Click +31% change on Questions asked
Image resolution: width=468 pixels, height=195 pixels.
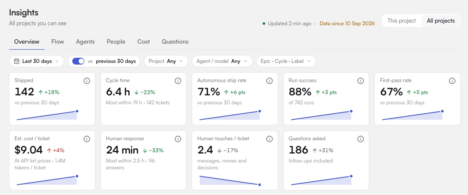coord(323,151)
